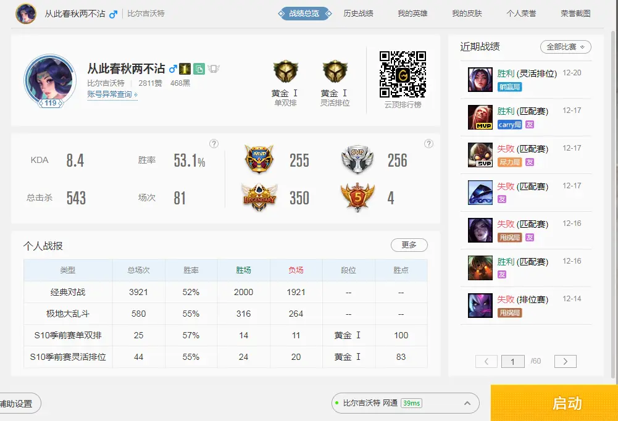Image resolution: width=618 pixels, height=421 pixels.
Task: Open the 我的英雄 tab
Action: tap(412, 14)
